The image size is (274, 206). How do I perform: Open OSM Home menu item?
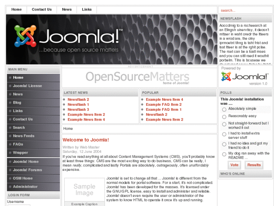coord(34,178)
